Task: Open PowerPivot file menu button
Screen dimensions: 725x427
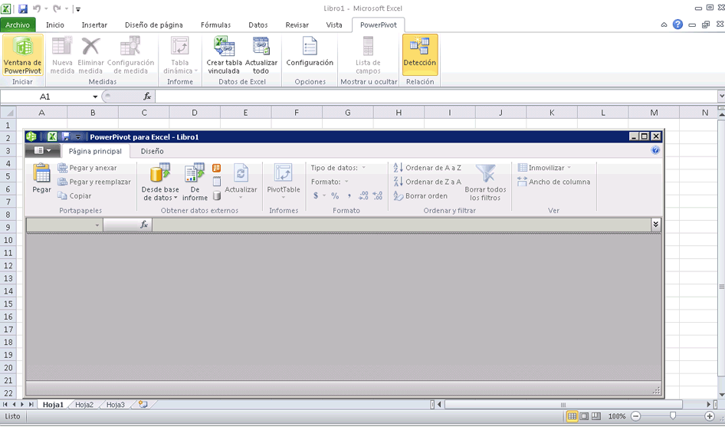Action: click(42, 150)
